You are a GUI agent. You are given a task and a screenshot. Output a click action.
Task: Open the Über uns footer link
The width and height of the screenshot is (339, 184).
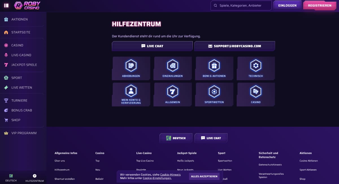pyautogui.click(x=60, y=161)
